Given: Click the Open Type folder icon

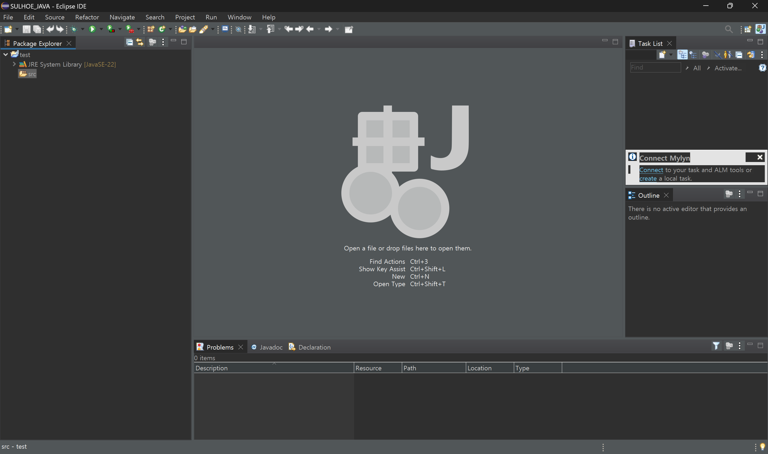Looking at the screenshot, I should (182, 29).
